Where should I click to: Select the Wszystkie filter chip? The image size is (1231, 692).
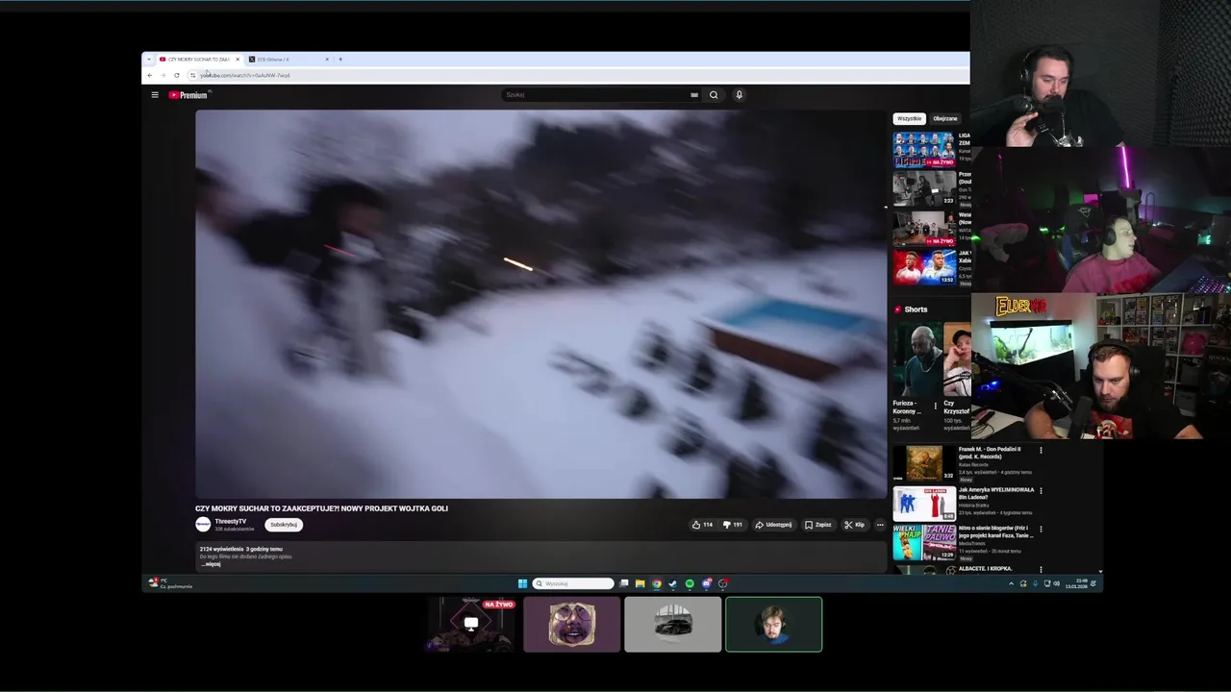909,119
